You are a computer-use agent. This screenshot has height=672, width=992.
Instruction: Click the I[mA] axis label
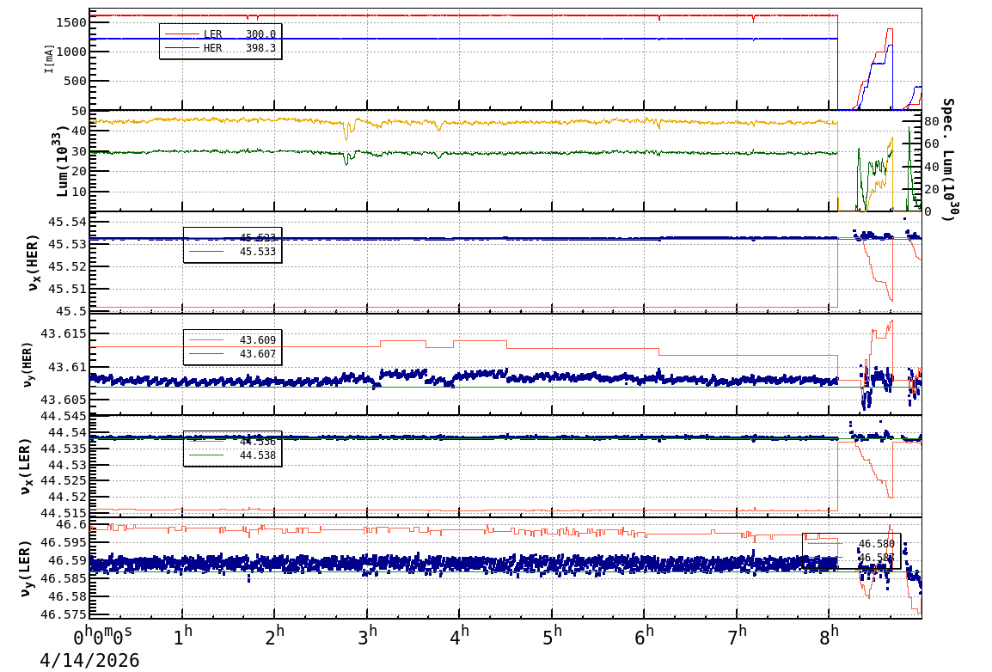49,59
